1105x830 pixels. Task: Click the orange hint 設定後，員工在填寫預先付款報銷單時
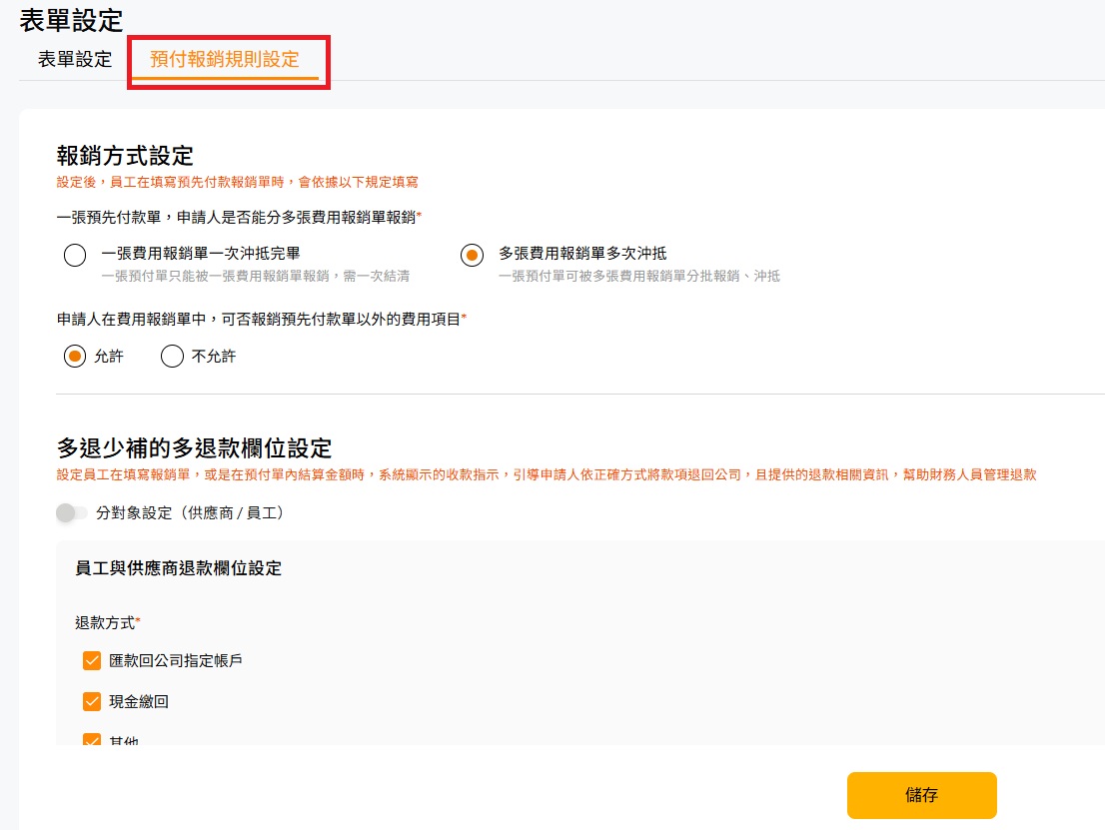[238, 182]
